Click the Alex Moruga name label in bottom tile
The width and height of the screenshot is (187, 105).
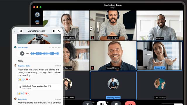[160, 98]
